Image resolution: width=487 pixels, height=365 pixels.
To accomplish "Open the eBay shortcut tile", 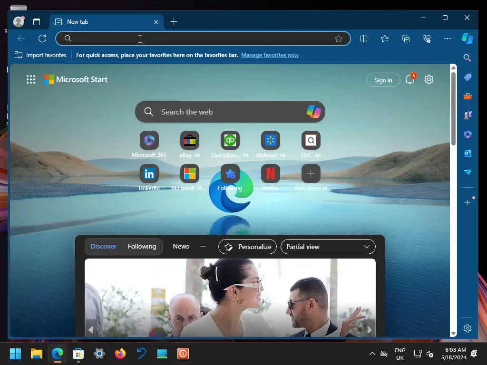I will (x=189, y=140).
